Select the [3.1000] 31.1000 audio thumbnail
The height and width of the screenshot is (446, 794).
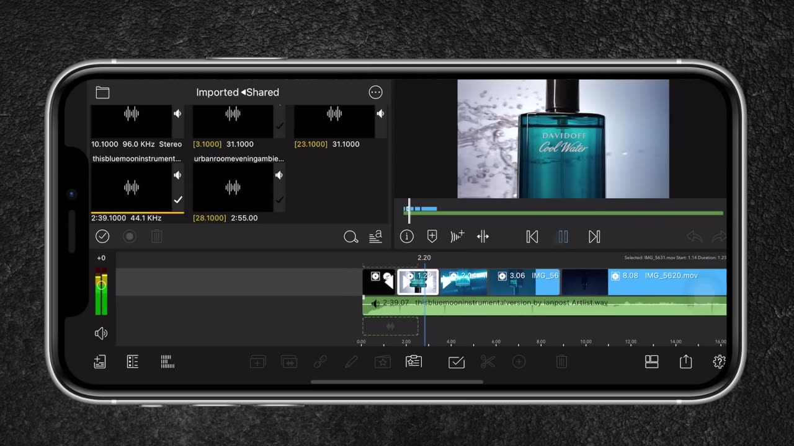[233, 121]
